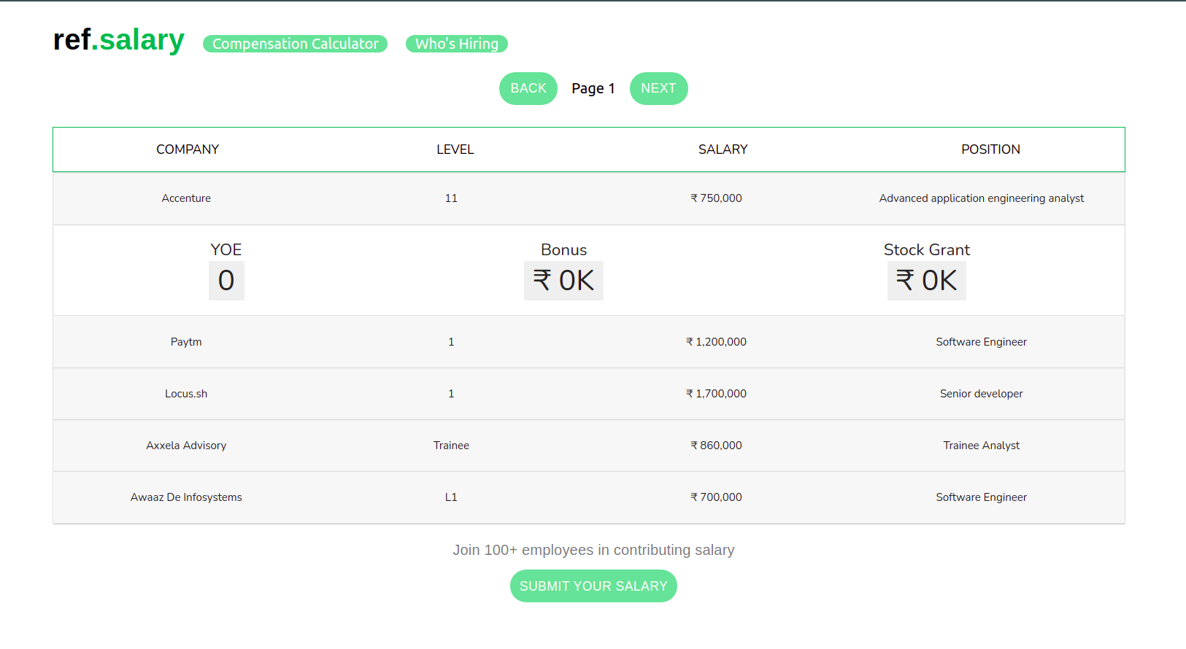Click the YOE label

coord(226,249)
